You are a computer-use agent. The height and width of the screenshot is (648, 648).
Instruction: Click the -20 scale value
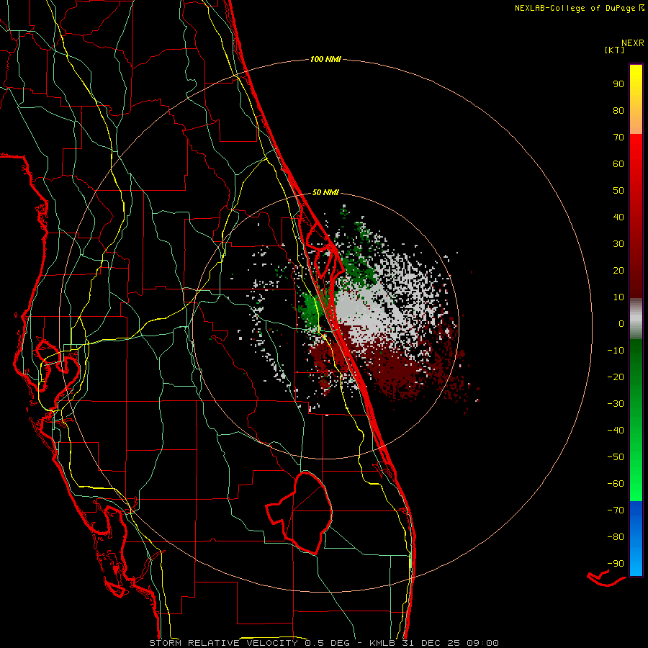coord(616,377)
